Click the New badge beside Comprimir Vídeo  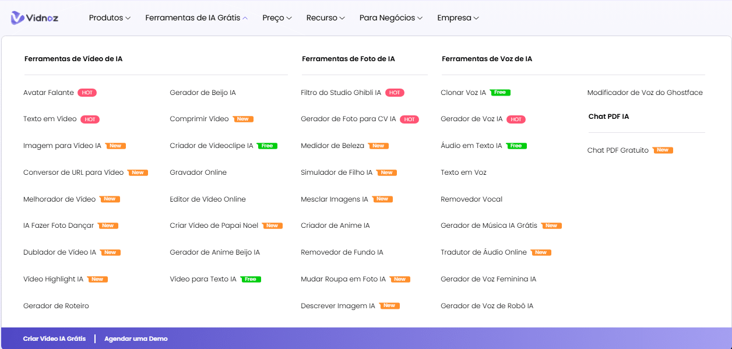[x=243, y=119]
